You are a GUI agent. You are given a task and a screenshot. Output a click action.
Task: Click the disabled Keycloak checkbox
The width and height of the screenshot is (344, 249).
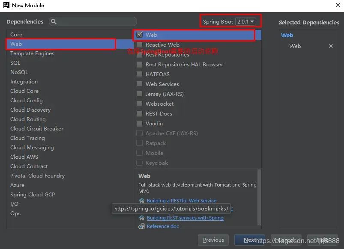pos(140,163)
